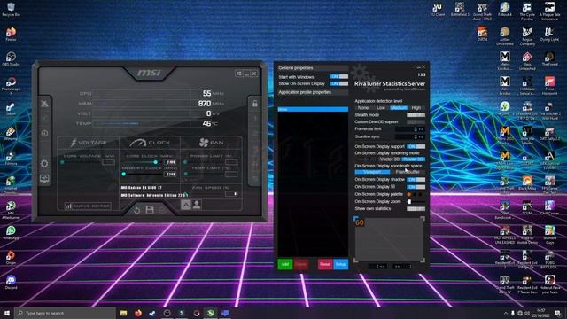
Task: Click the orange On-Screen Display palette color
Action: point(409,194)
